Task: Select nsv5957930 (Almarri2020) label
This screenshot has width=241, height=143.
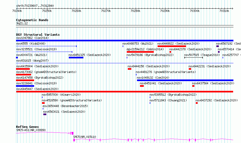Action: [61, 95]
